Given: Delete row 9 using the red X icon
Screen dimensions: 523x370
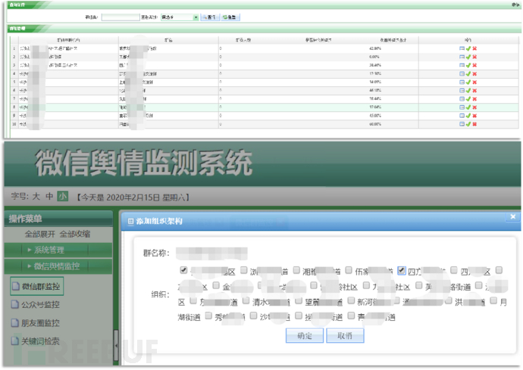Looking at the screenshot, I should pyautogui.click(x=474, y=116).
